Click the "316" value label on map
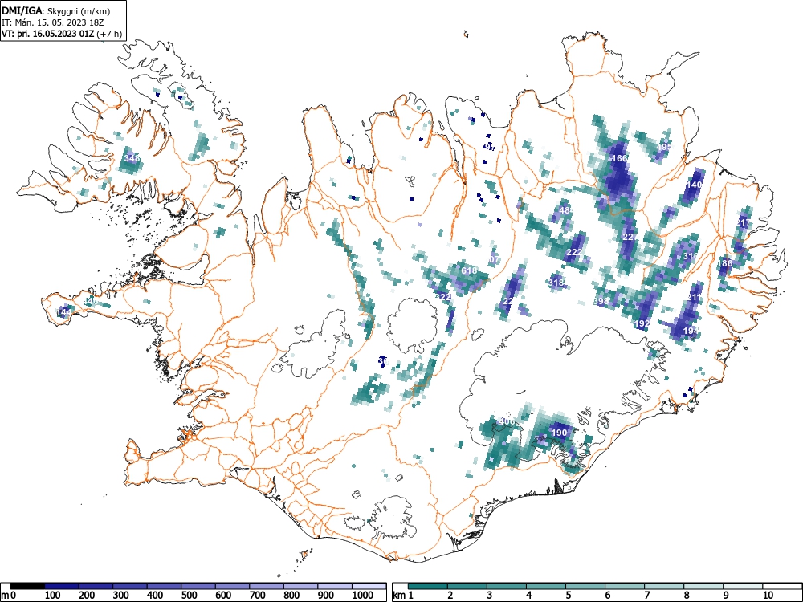The width and height of the screenshot is (803, 602). coord(691,256)
